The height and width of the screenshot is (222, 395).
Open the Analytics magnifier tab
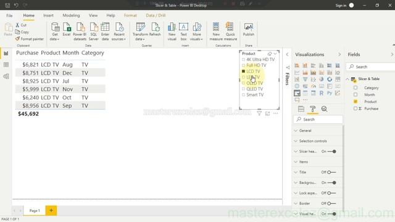(324, 109)
